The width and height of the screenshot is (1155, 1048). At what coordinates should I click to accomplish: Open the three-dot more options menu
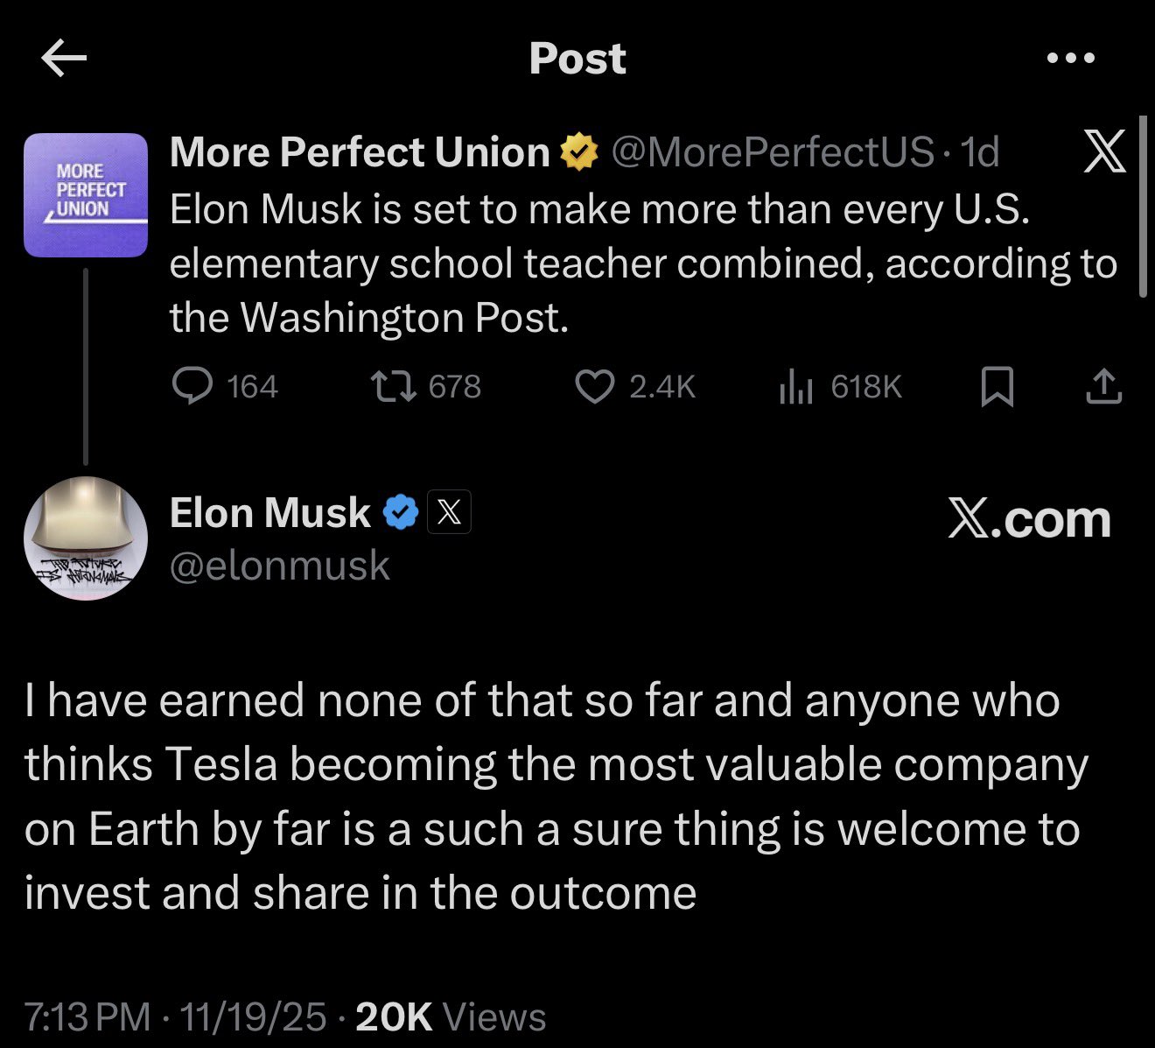pyautogui.click(x=1070, y=59)
